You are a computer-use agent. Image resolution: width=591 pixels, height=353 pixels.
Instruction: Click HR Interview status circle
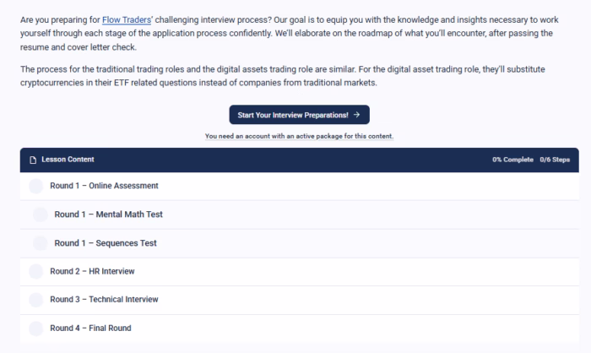pyautogui.click(x=36, y=272)
